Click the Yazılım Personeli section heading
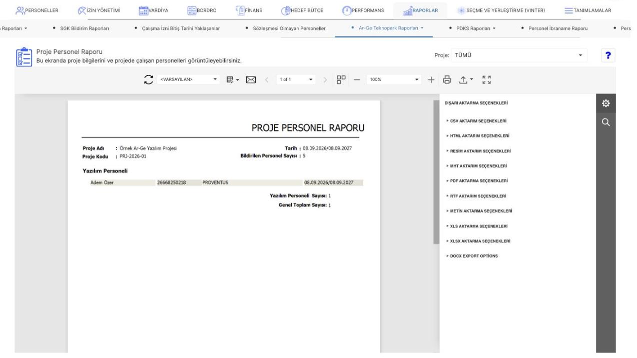Viewport: 637px width, 358px height. pyautogui.click(x=105, y=171)
